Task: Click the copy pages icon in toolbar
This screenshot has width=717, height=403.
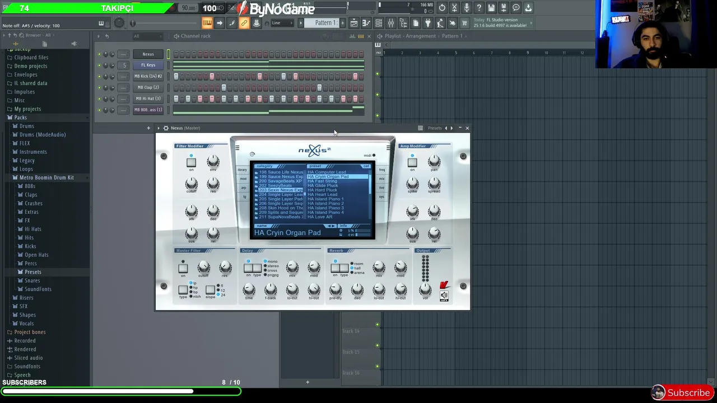Action: coord(416,23)
